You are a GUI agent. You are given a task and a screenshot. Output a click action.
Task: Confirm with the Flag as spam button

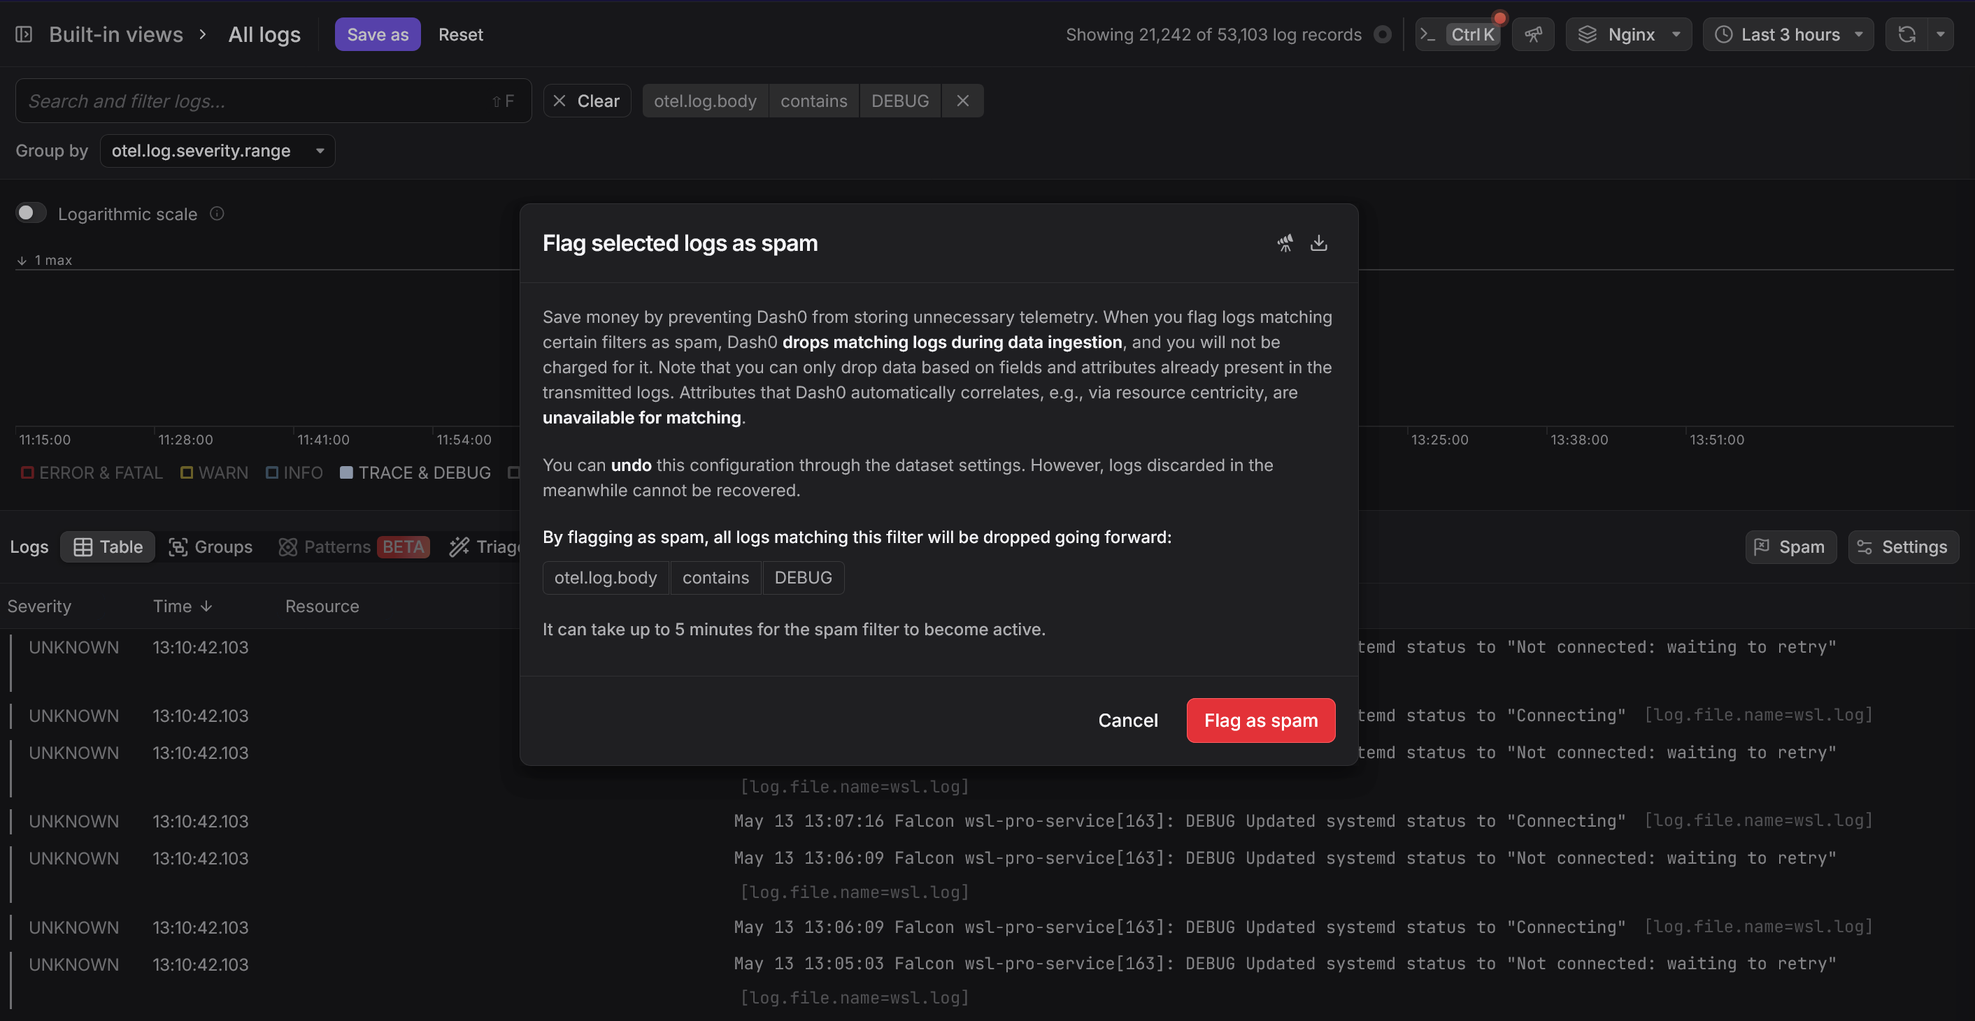click(x=1260, y=720)
